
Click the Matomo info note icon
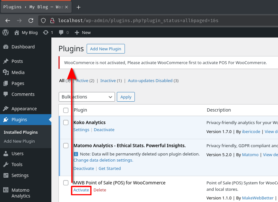76,154
